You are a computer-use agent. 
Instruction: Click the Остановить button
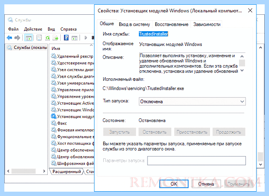click(x=155, y=132)
